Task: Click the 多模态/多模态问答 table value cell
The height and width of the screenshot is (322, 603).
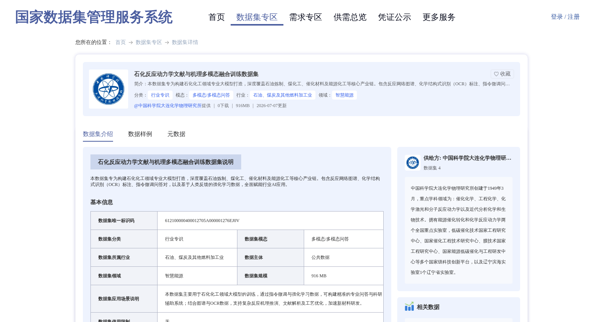Action: 344,239
